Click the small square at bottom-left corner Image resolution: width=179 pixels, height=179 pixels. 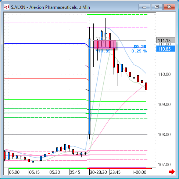coord(6,172)
